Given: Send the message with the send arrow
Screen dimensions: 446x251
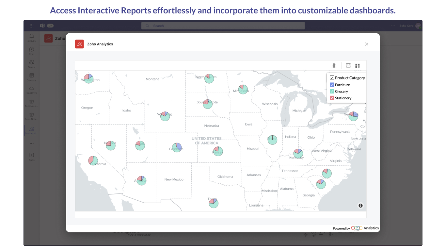Looking at the screenshot, I should point(331,234).
